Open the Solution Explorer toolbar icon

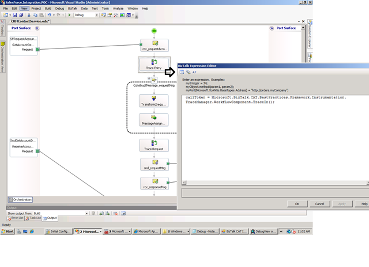103,15
